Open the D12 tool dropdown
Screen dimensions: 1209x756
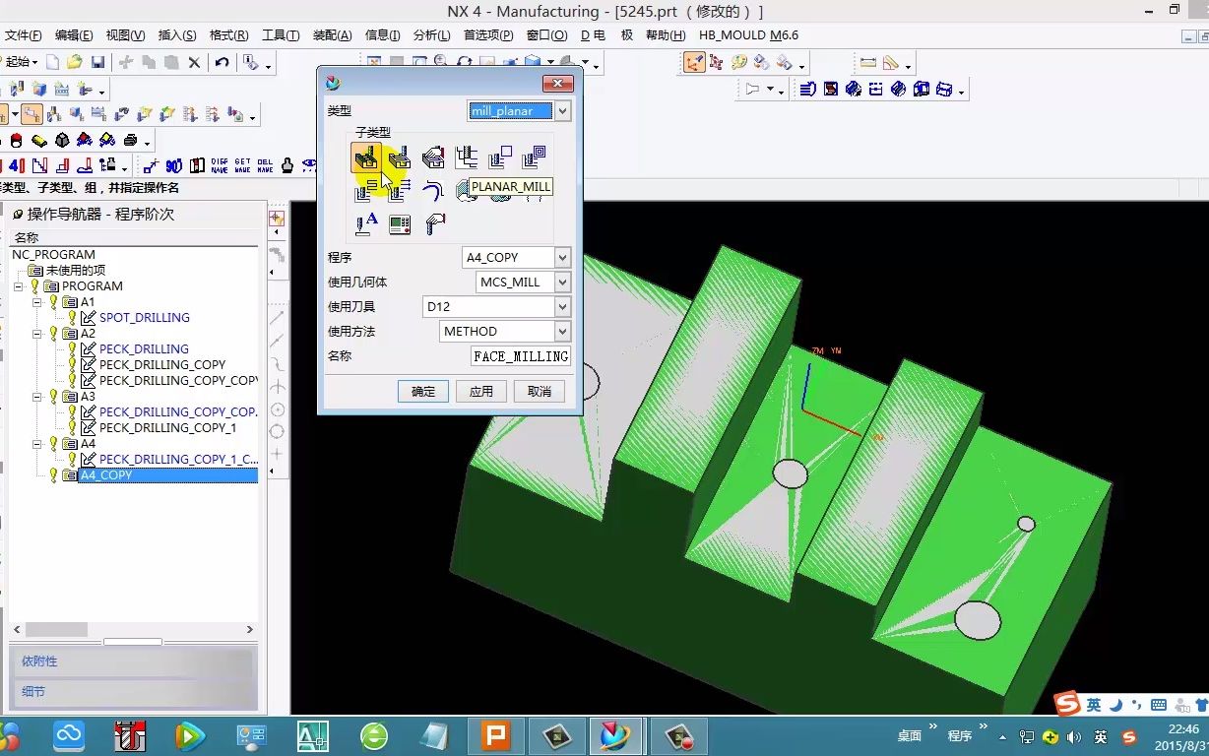562,307
